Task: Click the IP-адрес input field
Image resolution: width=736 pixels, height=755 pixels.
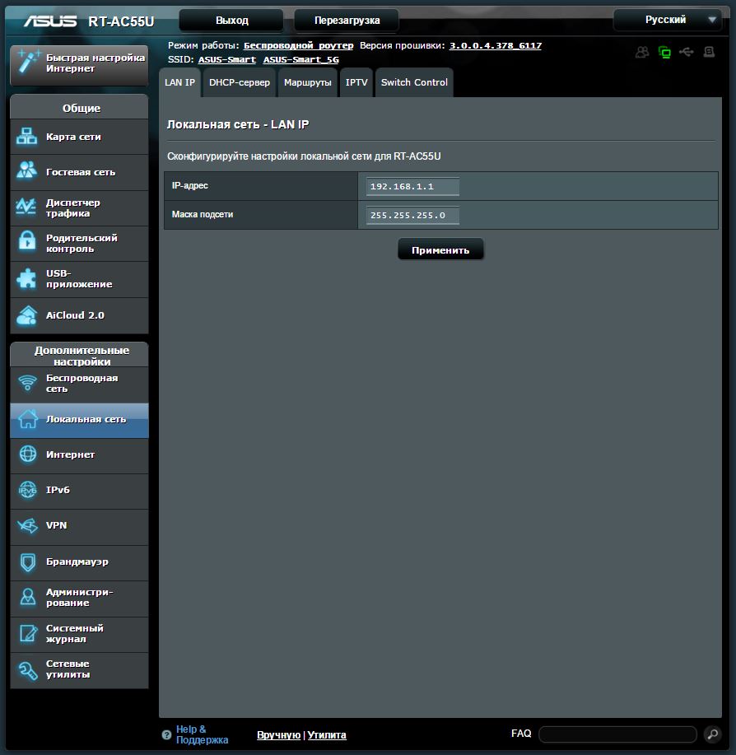Action: coord(412,186)
